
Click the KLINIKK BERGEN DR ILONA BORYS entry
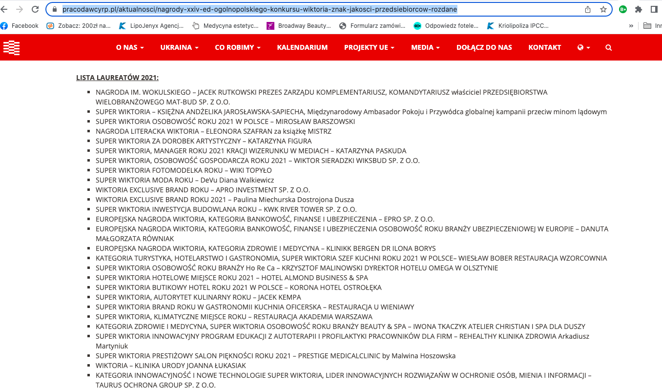tap(266, 248)
